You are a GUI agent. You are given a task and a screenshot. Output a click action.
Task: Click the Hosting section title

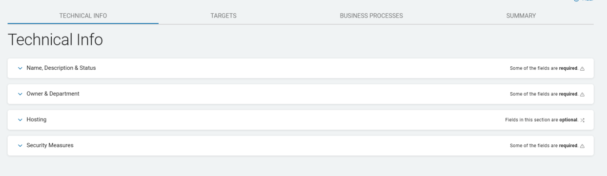[37, 119]
